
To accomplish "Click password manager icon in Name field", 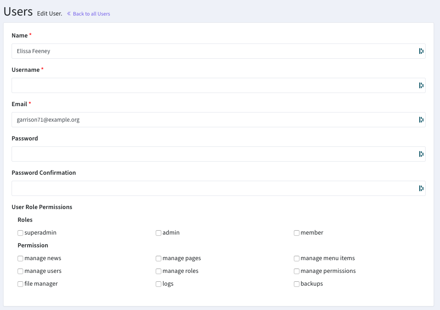I will [421, 51].
